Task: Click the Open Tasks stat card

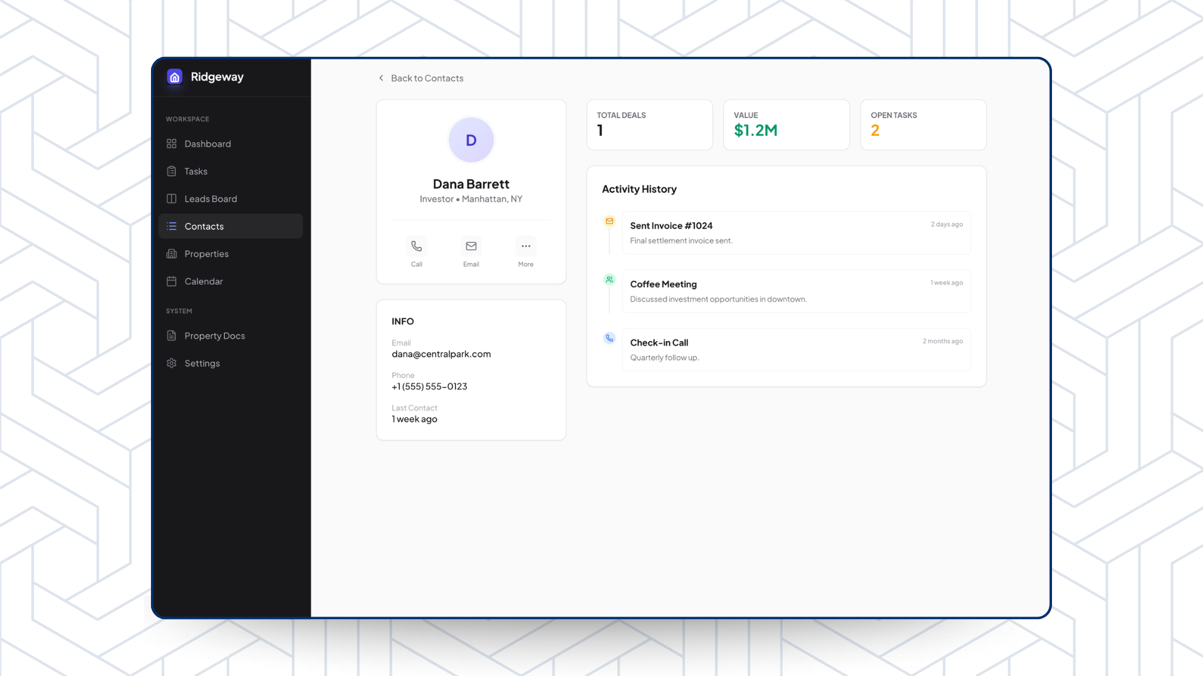Action: (x=923, y=125)
